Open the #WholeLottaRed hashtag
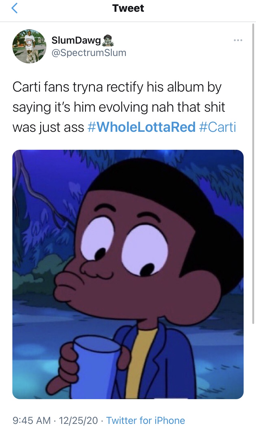 point(142,127)
